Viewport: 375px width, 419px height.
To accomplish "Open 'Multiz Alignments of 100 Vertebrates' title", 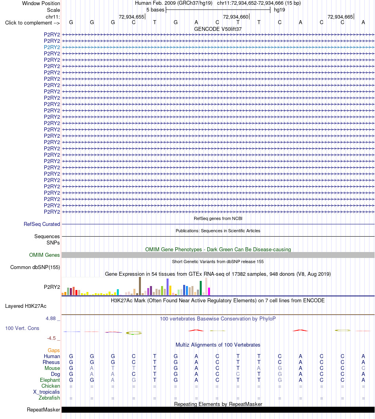I will pos(218,345).
